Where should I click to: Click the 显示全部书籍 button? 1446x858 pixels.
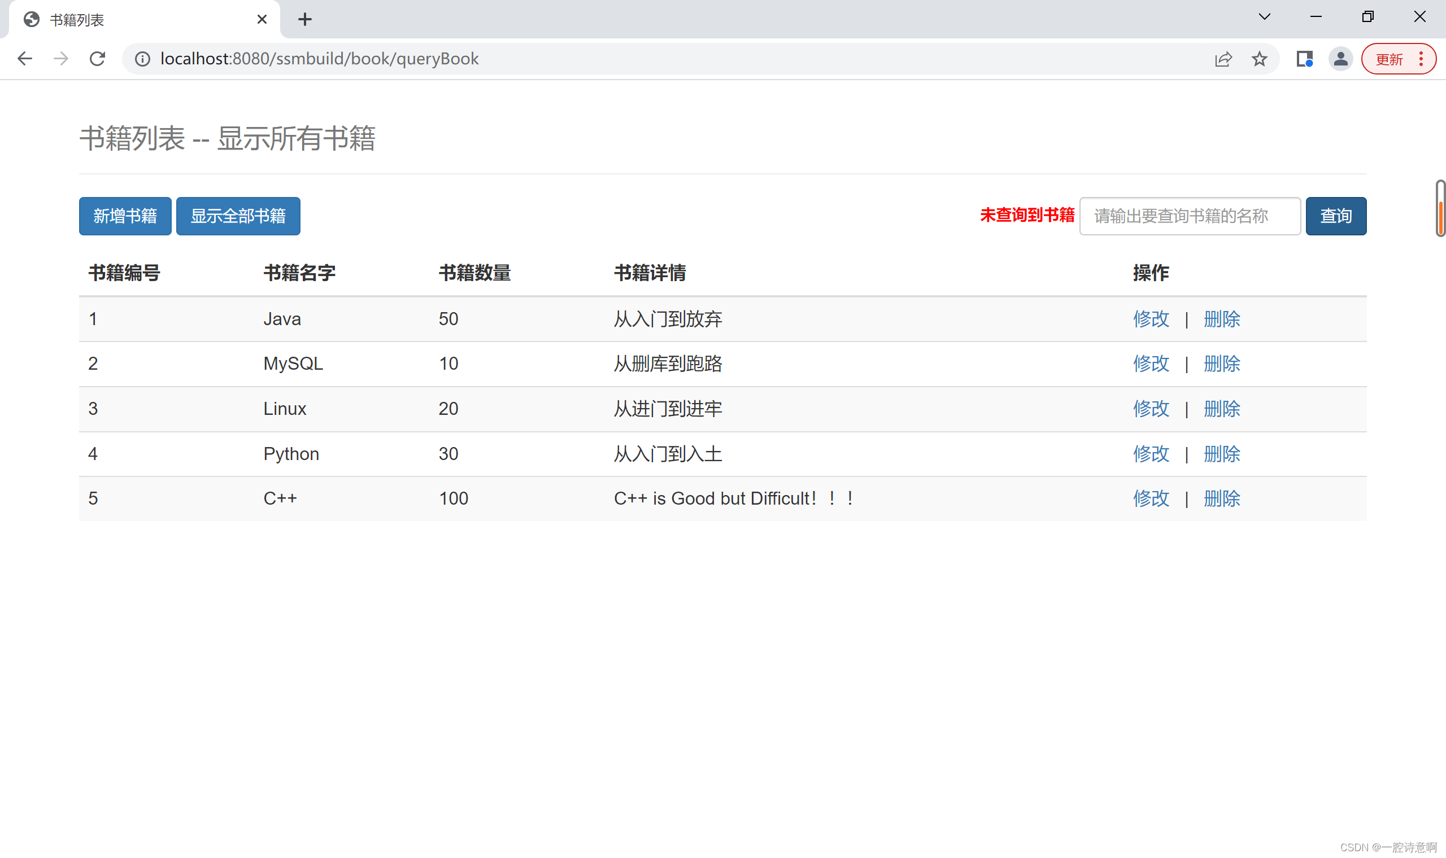click(x=238, y=216)
